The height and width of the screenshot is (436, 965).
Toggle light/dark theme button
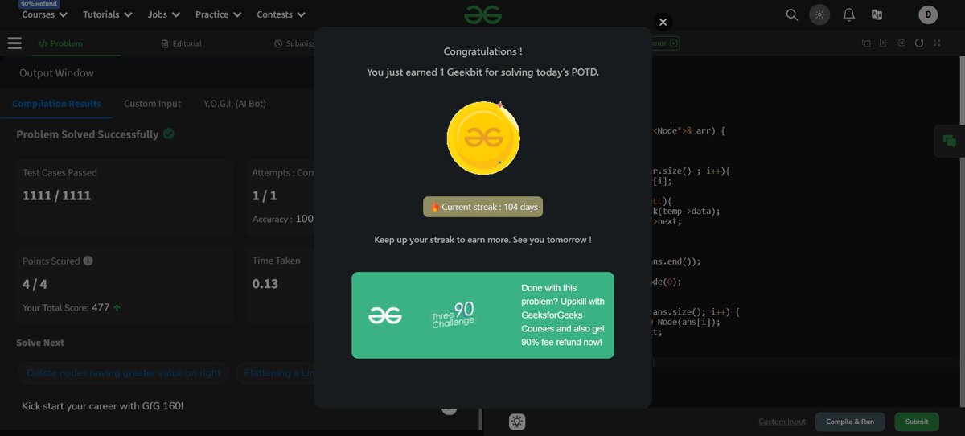coord(819,14)
